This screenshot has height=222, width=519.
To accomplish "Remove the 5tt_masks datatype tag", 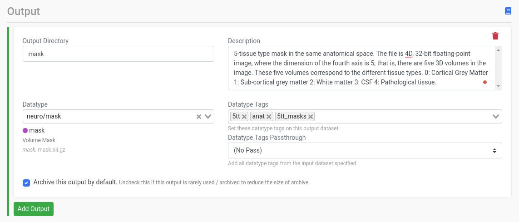I will click(x=311, y=117).
